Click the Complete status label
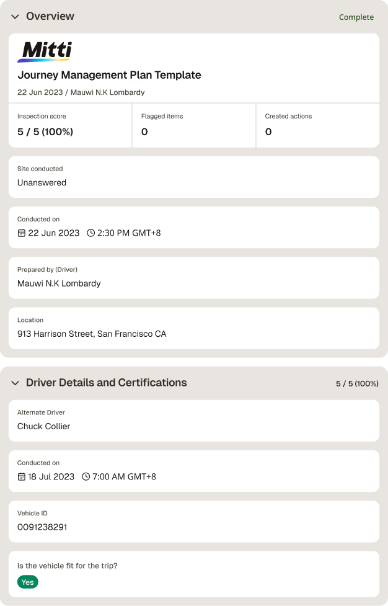Screen dimensions: 388x606 356,17
